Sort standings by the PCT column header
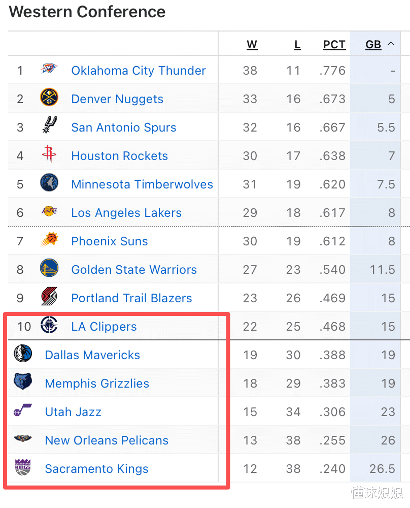 334,45
